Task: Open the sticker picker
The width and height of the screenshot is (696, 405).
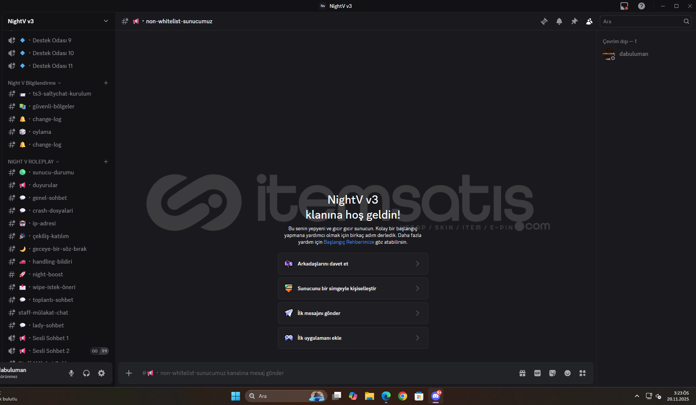Action: pyautogui.click(x=552, y=373)
